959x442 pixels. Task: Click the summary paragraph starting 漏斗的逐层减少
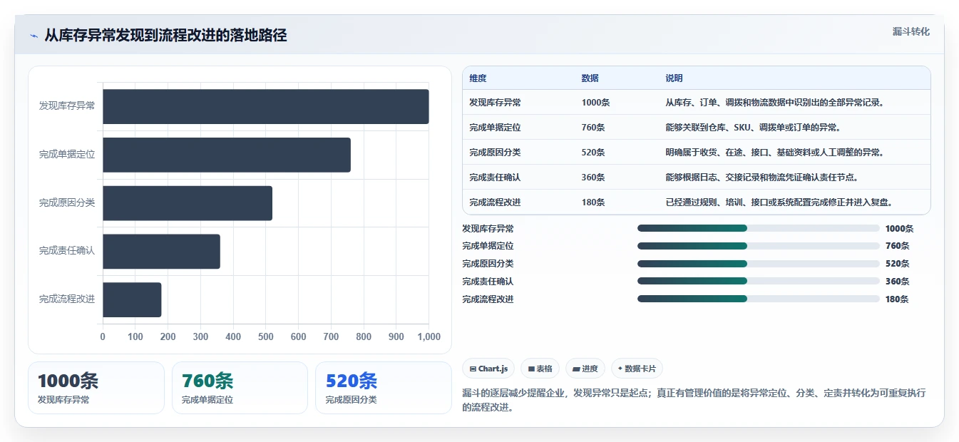[x=694, y=401]
